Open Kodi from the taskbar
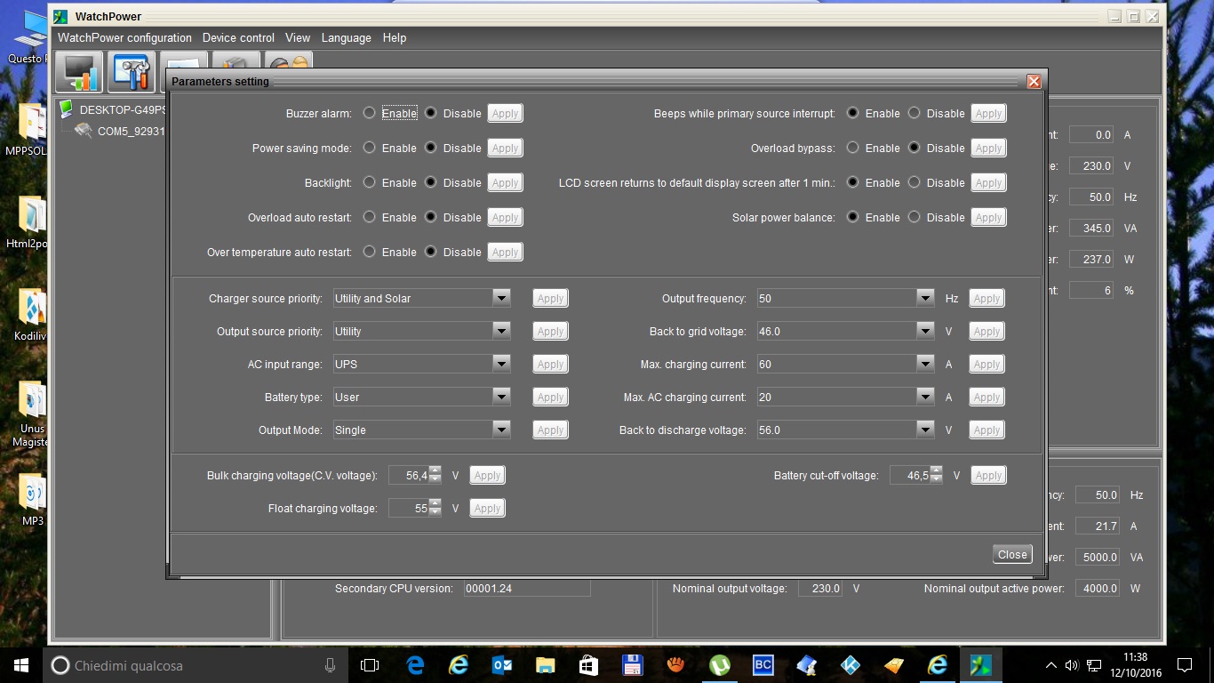 (x=850, y=664)
